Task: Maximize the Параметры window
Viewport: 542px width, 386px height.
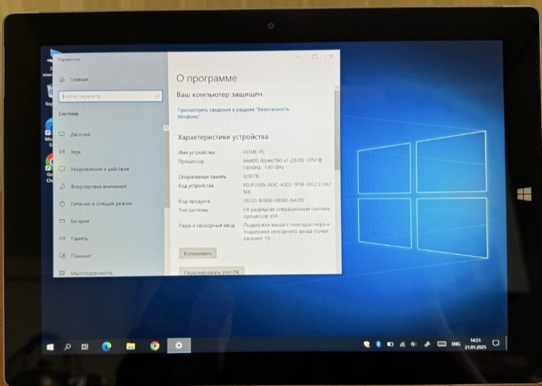Action: [314, 56]
